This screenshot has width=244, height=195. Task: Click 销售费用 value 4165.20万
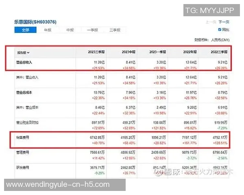(128, 137)
